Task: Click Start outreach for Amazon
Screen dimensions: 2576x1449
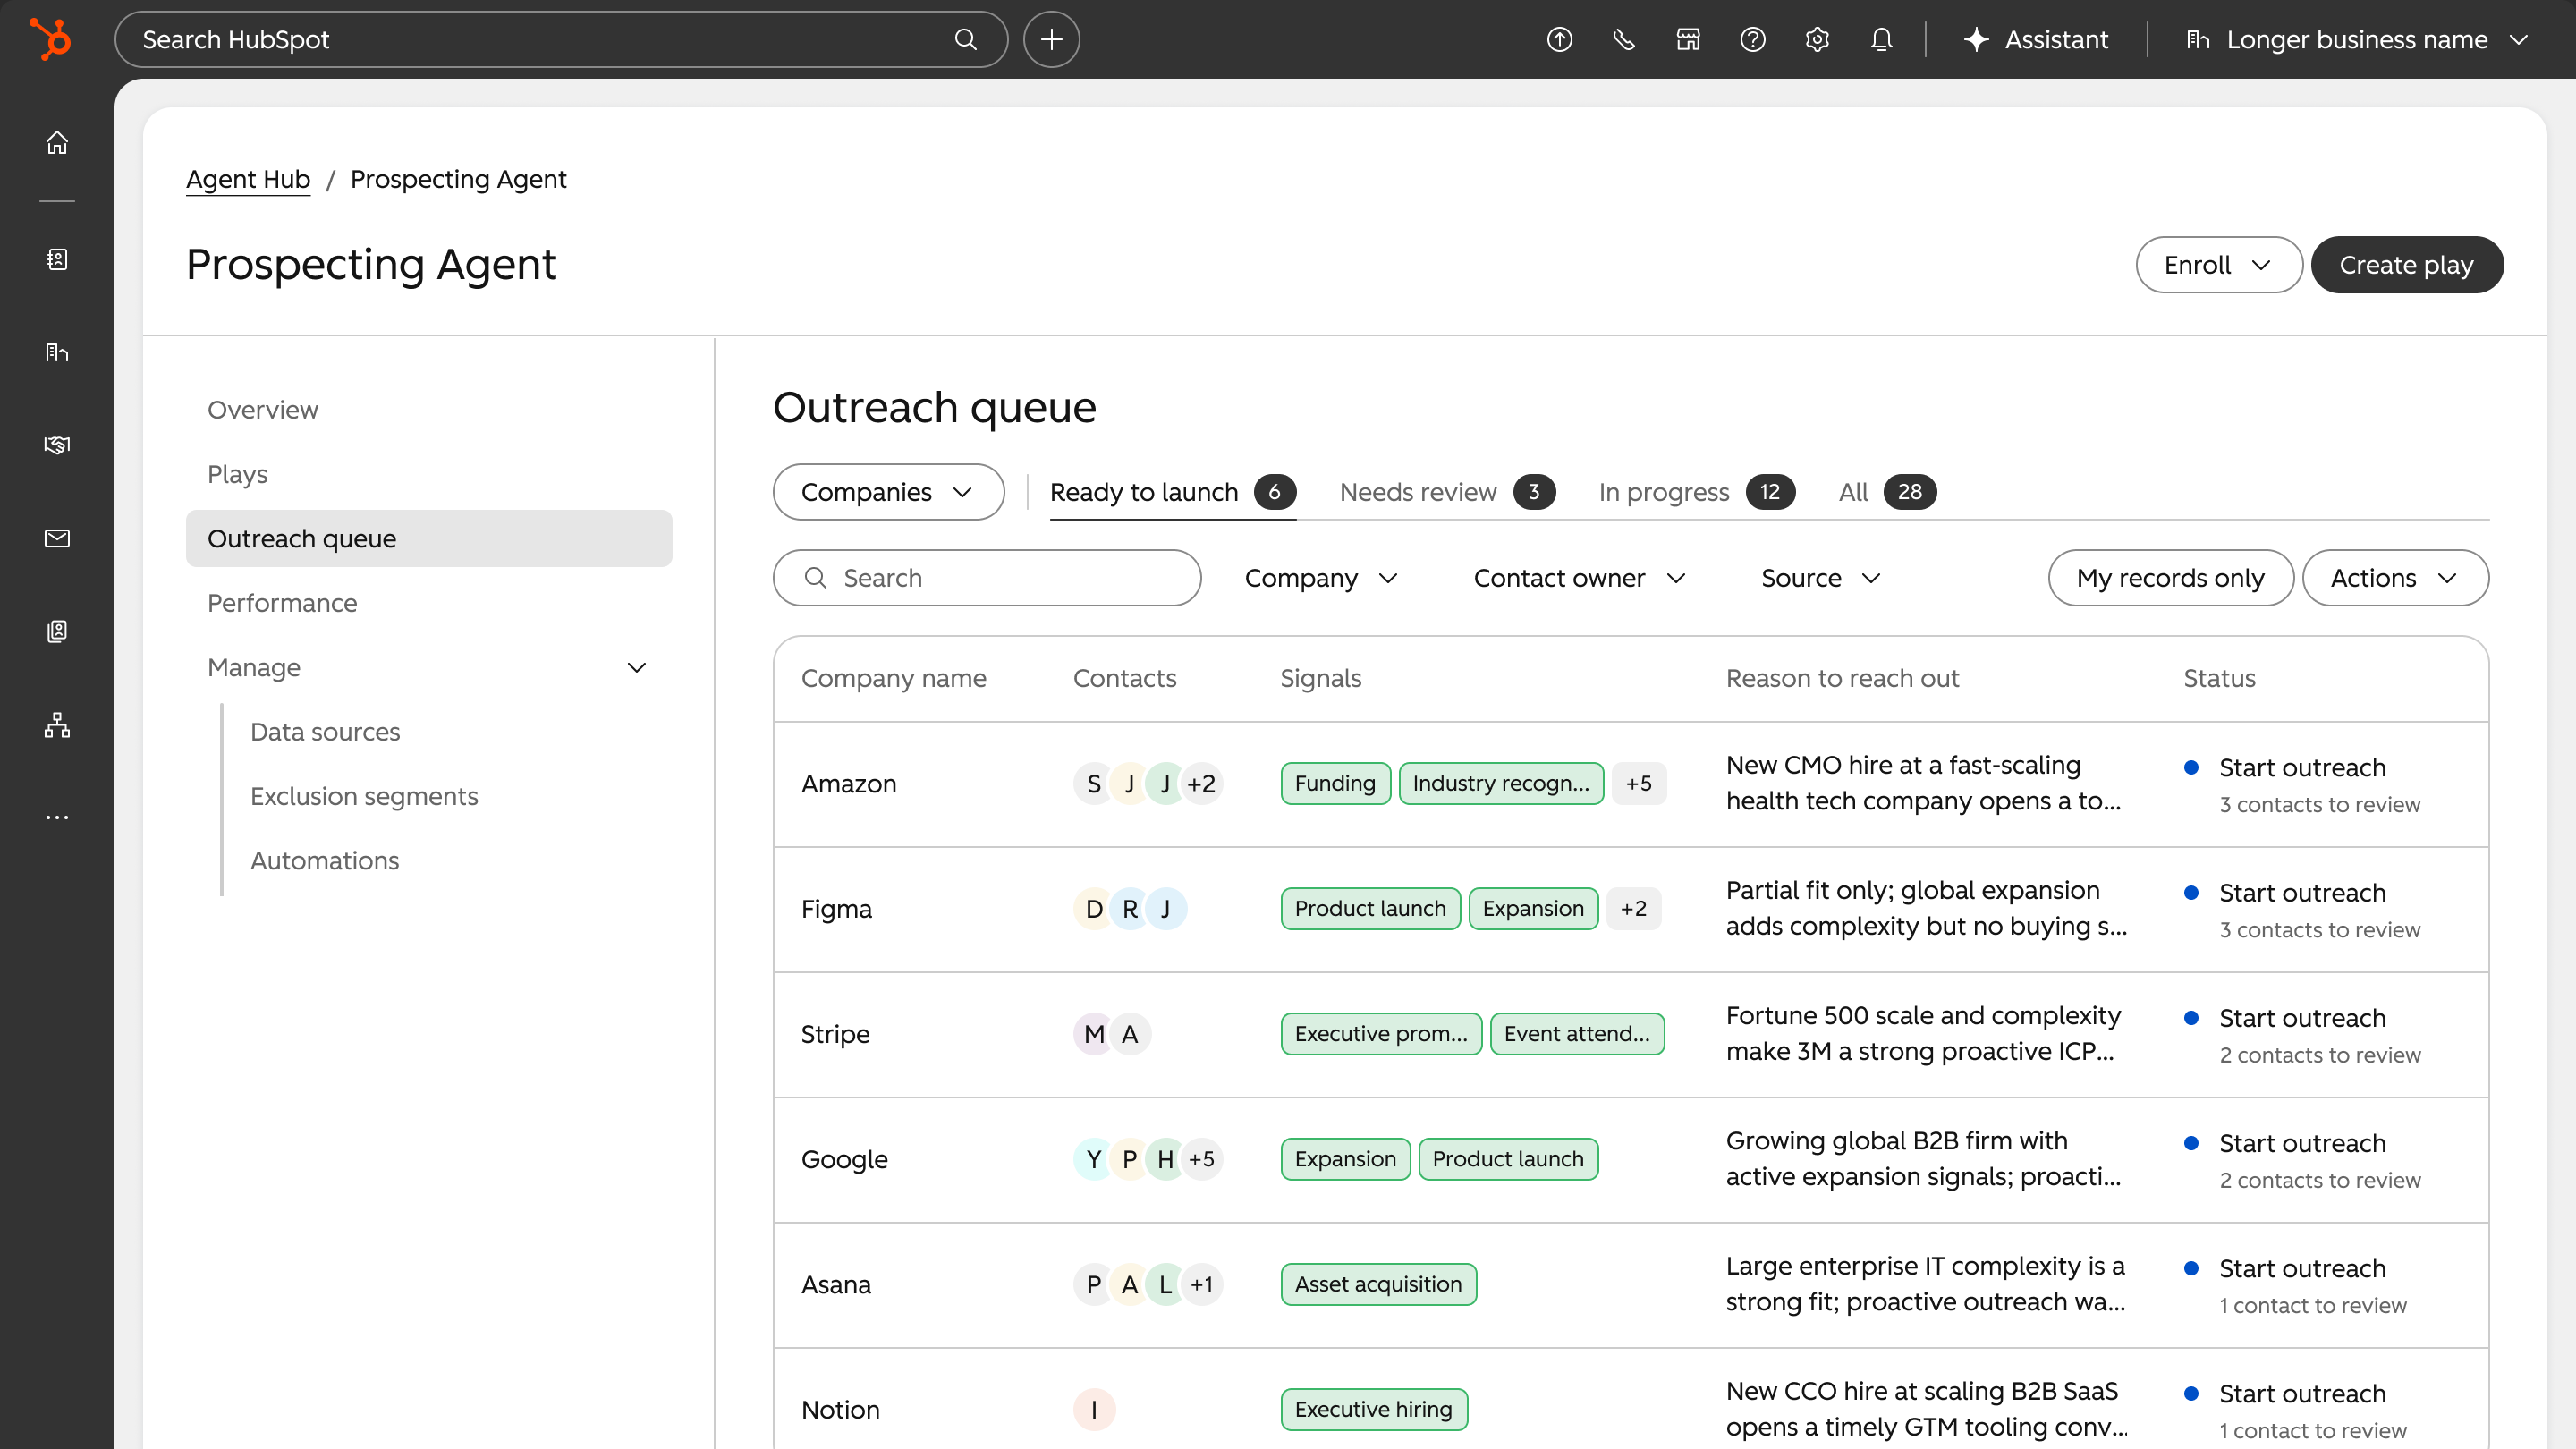Action: point(2302,768)
